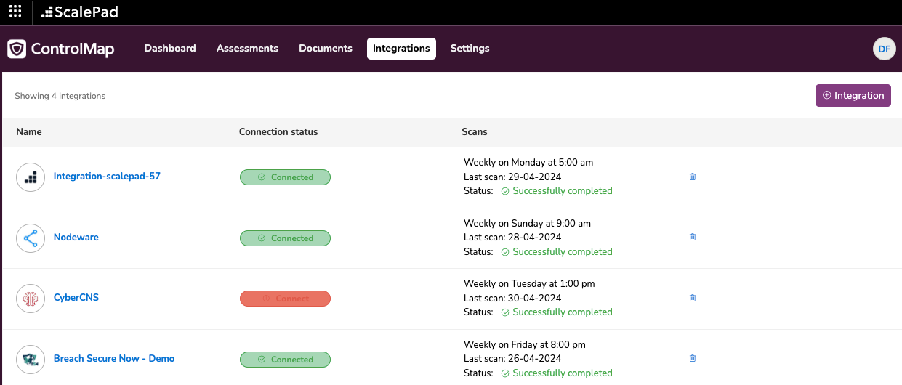The width and height of the screenshot is (902, 385).
Task: Click the Name column header
Action: pyautogui.click(x=29, y=132)
